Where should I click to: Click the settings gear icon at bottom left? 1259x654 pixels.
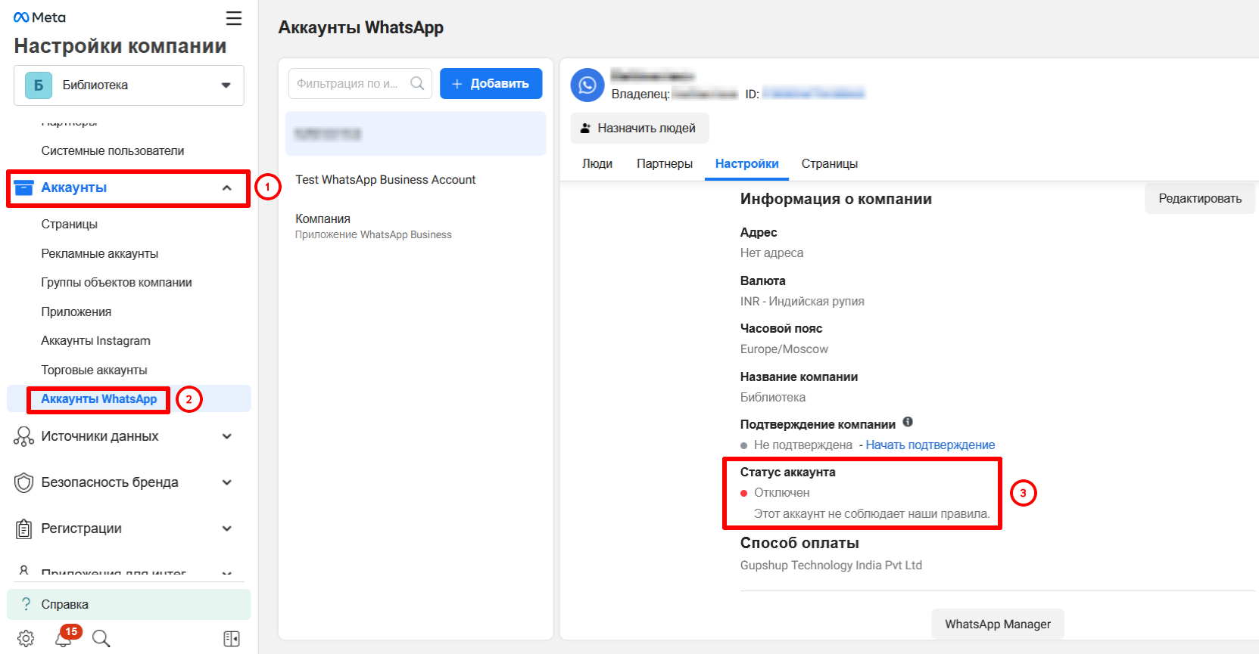tap(26, 638)
